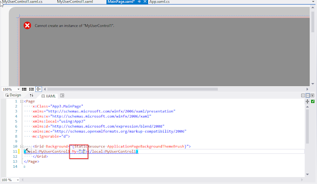The height and width of the screenshot is (184, 317).
Task: Click code editor scrollbar down arrow
Action: [308, 174]
